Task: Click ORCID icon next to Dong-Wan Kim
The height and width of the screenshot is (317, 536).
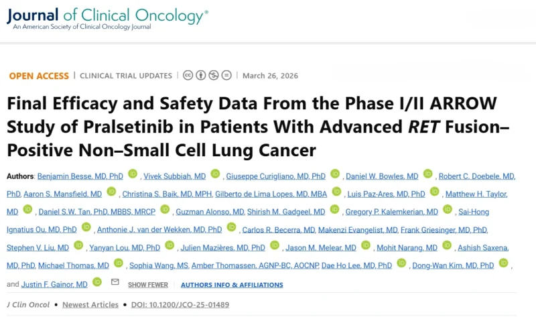Action: [503, 263]
